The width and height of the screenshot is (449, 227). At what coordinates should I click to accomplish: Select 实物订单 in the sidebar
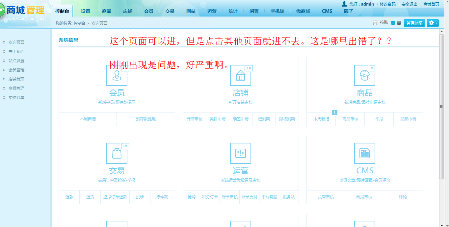point(16,98)
